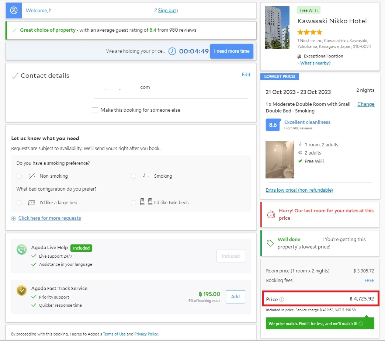
Task: Select the Smoking radio button
Action: [x=133, y=176]
